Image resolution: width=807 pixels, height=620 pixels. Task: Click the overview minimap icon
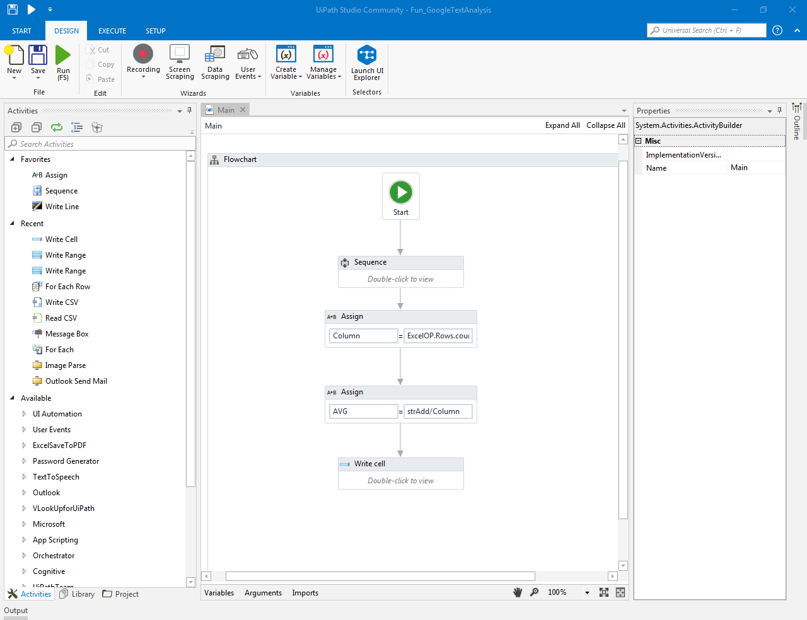click(620, 592)
